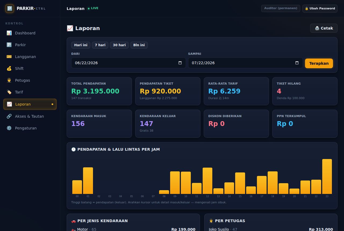344x231 pixels.
Task: Click the PARKIR logo icon at top left
Action: [10, 9]
